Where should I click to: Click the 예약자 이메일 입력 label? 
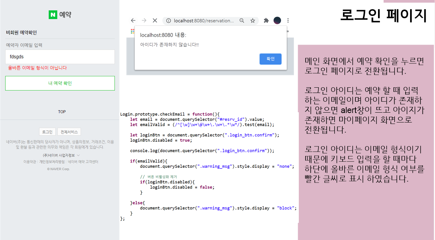24,45
